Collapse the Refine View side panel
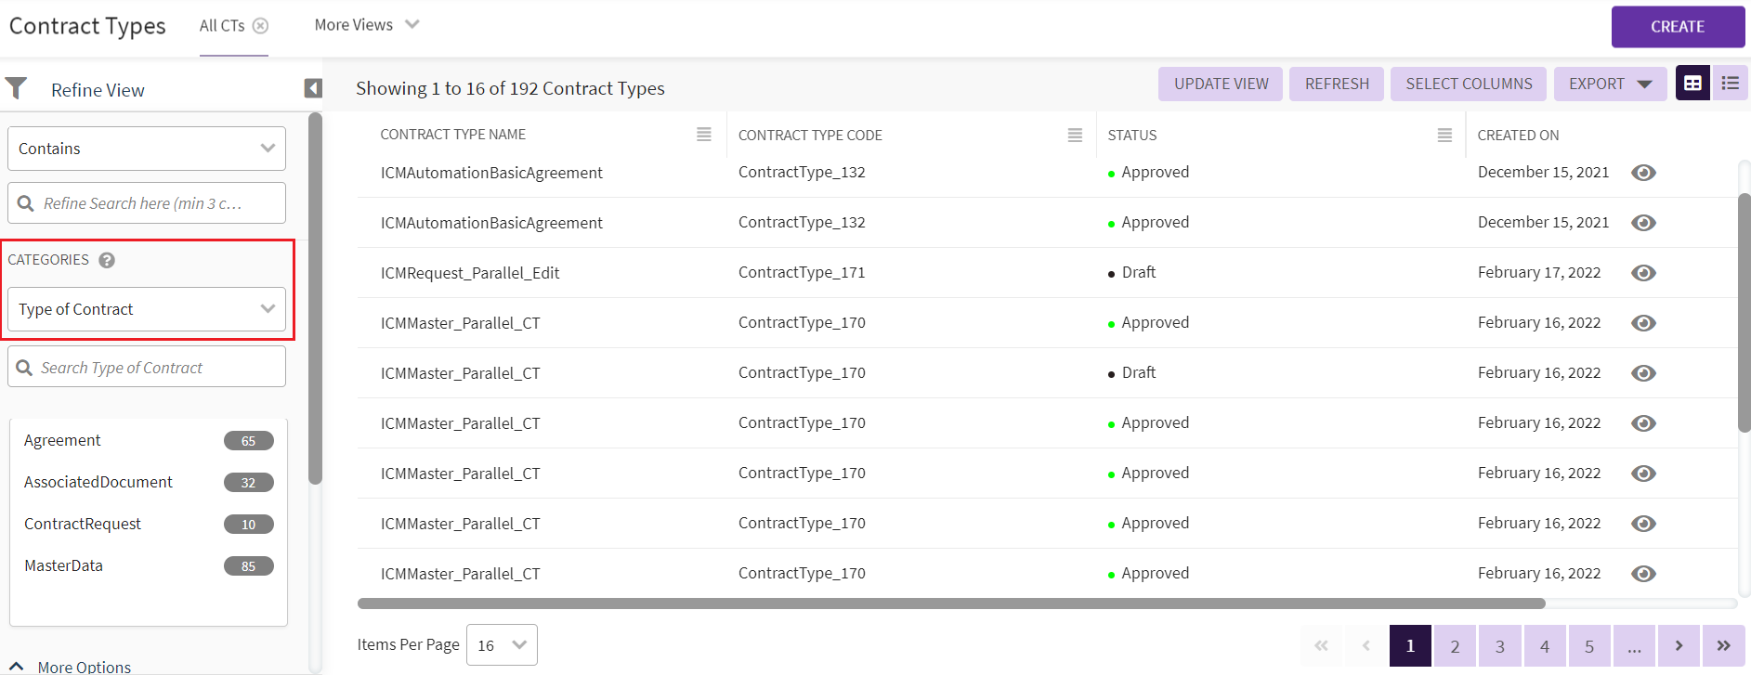This screenshot has height=675, width=1751. pyautogui.click(x=313, y=88)
